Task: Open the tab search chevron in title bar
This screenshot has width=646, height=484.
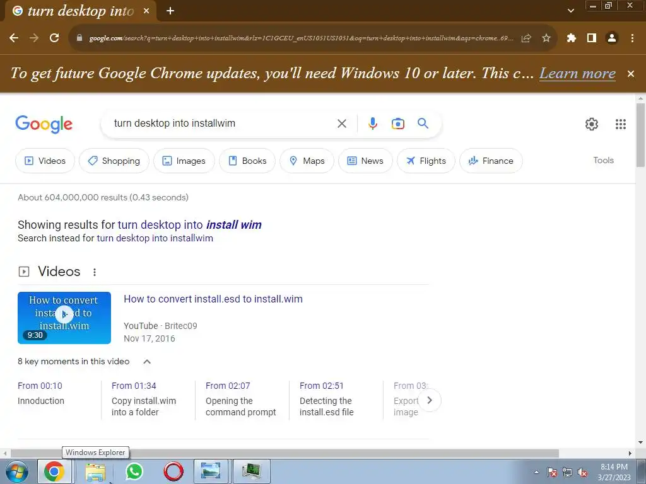Action: coord(570,11)
